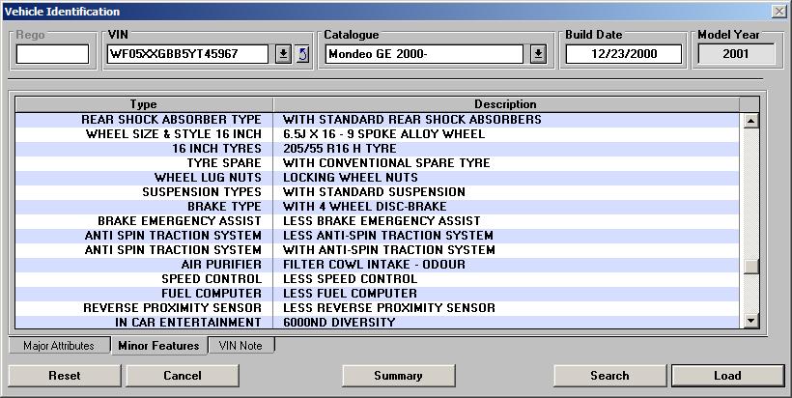Click 'WITH STANDARD REAR SHOCK ABSORBERS' description
This screenshot has width=792, height=398.
[x=412, y=120]
